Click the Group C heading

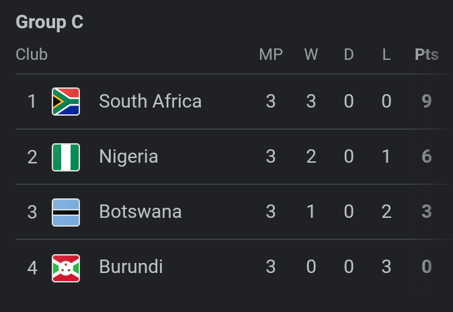pos(50,22)
